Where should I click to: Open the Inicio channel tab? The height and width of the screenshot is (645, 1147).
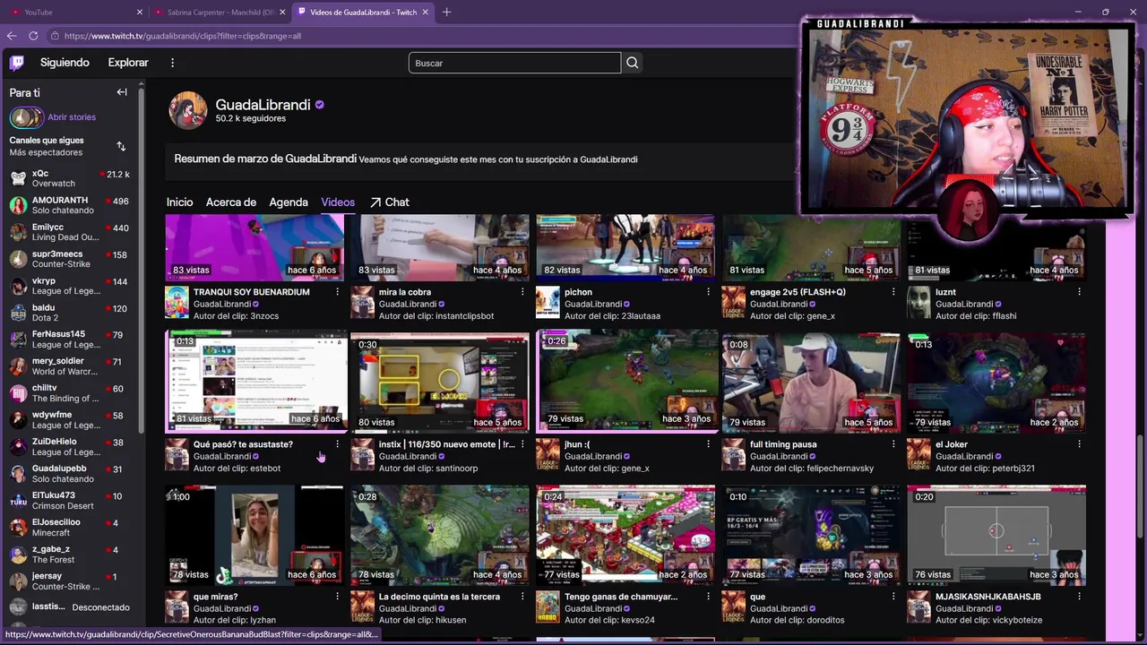pos(179,202)
